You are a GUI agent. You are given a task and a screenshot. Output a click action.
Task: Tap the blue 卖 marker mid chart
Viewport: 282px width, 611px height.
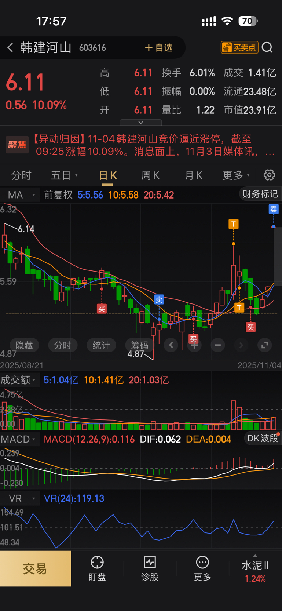159,299
